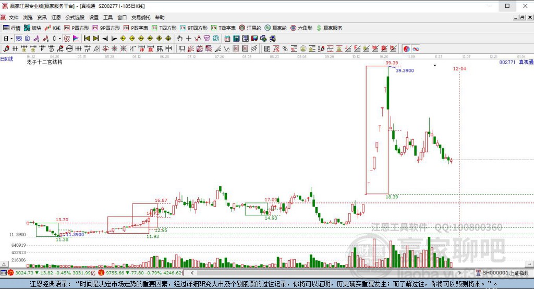Open the 江恩轮 Gann wheel
The image size is (534, 289).
[250, 28]
